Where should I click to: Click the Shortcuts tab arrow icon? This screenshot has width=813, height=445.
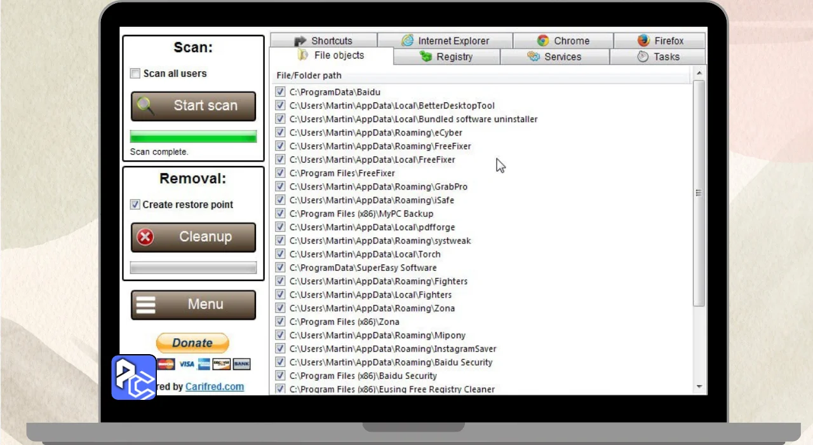(x=300, y=41)
